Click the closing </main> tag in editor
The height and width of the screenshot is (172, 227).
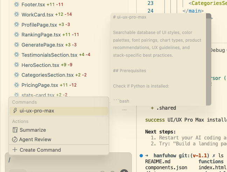[x=193, y=11]
